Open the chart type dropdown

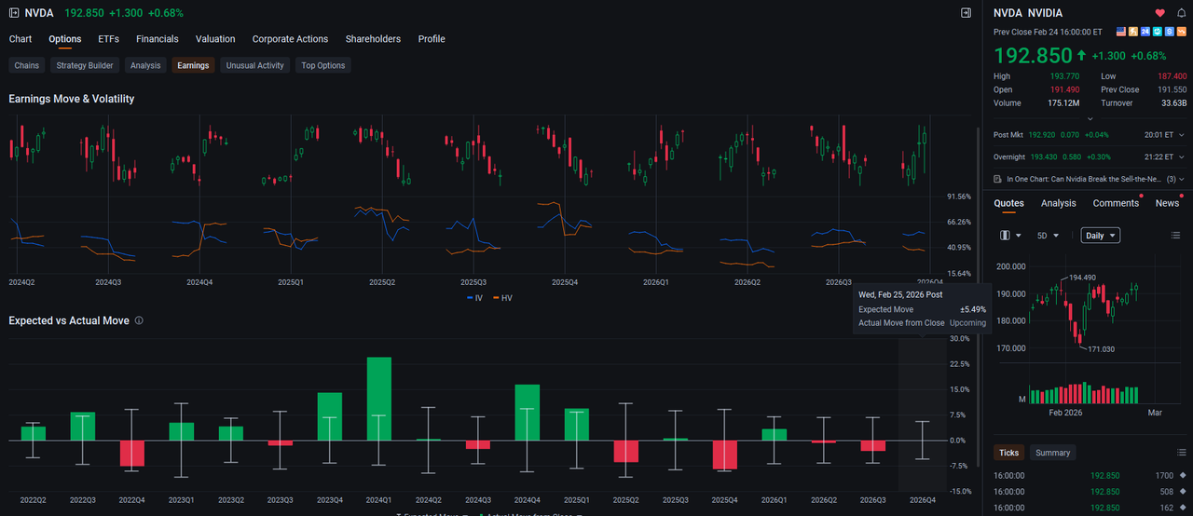(x=1010, y=236)
